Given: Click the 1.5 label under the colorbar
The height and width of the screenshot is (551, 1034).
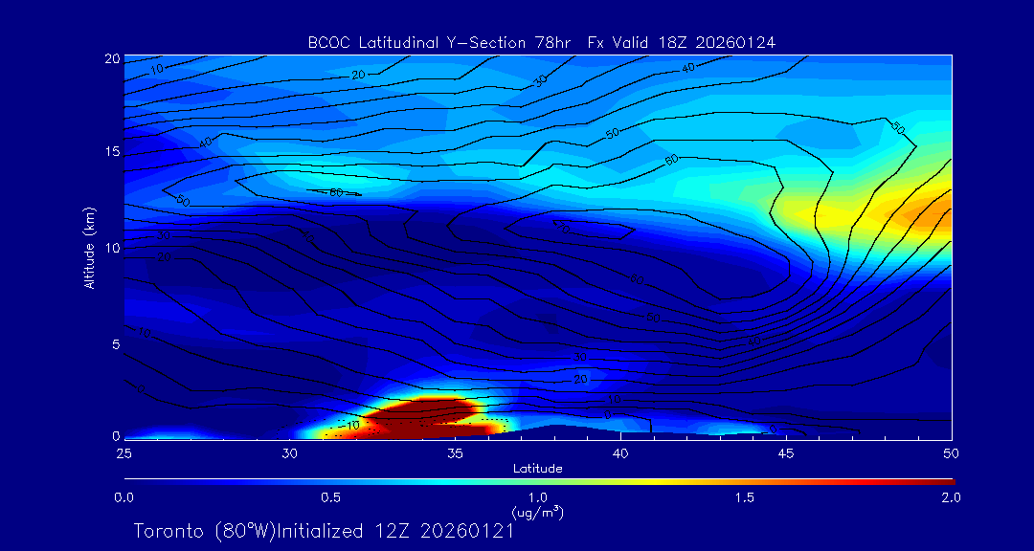Looking at the screenshot, I should click(744, 497).
